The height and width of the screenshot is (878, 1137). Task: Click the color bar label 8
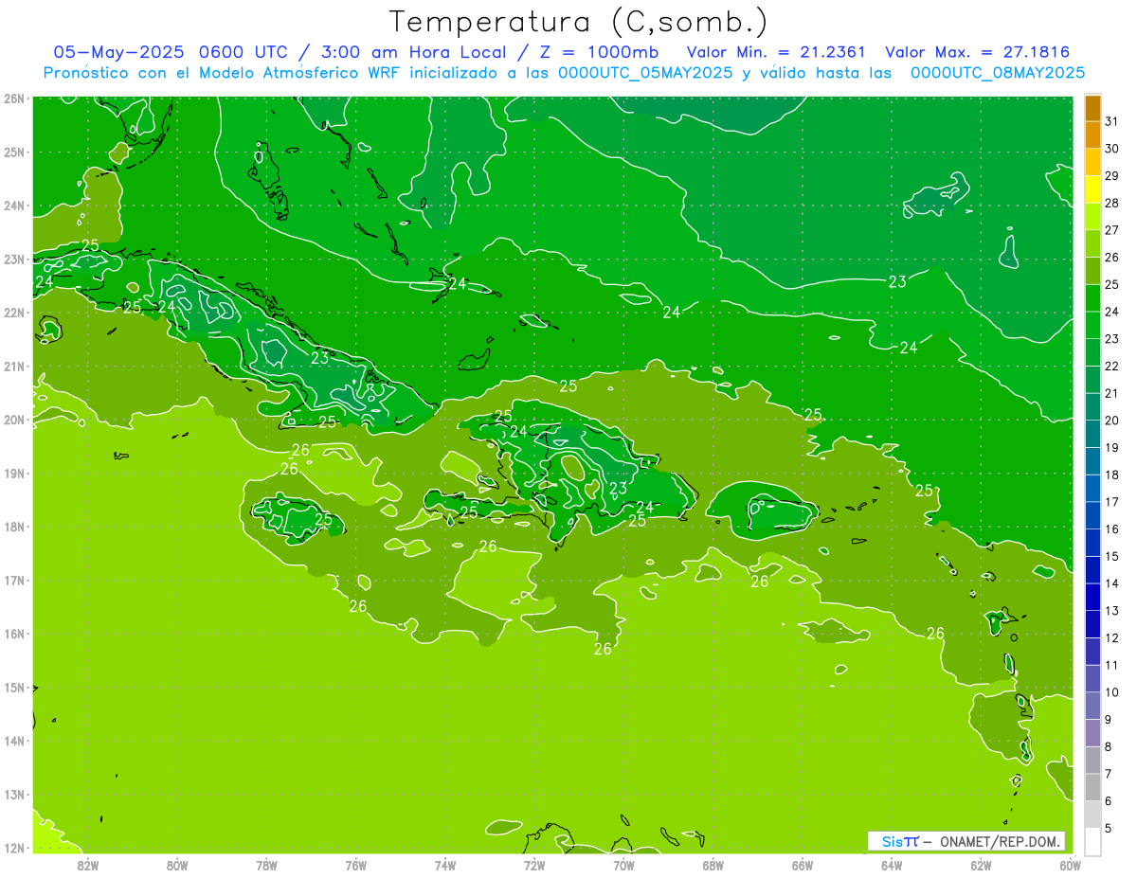(1109, 746)
